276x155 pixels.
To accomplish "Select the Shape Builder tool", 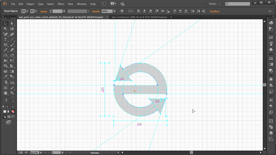I will pyautogui.click(x=6, y=66).
